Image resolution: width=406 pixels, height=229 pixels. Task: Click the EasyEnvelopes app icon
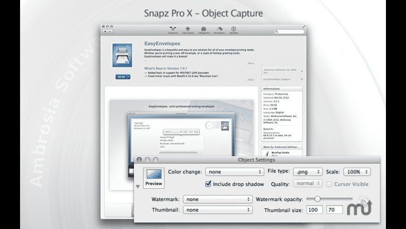point(122,55)
